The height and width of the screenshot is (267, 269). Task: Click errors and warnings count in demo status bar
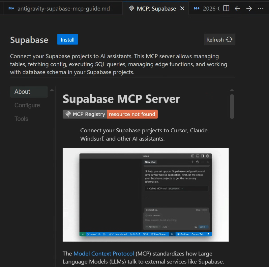coord(135,234)
